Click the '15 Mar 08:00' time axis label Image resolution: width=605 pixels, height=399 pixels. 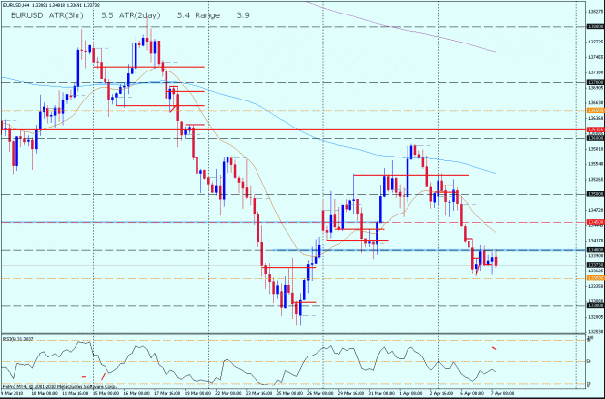point(106,393)
